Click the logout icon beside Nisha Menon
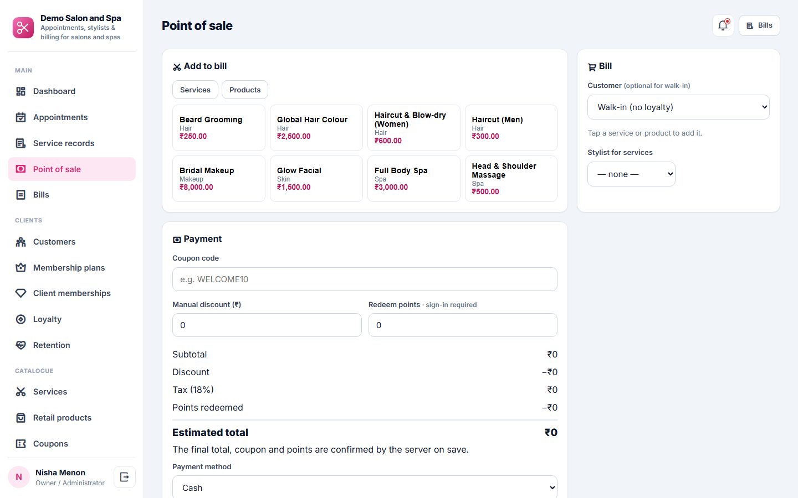This screenshot has width=798, height=498. point(125,477)
